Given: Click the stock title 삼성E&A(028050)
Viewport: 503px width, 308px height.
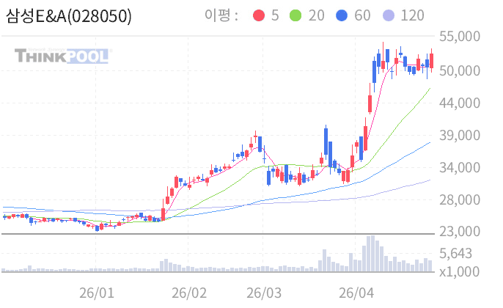Looking at the screenshot, I should coord(69,16).
